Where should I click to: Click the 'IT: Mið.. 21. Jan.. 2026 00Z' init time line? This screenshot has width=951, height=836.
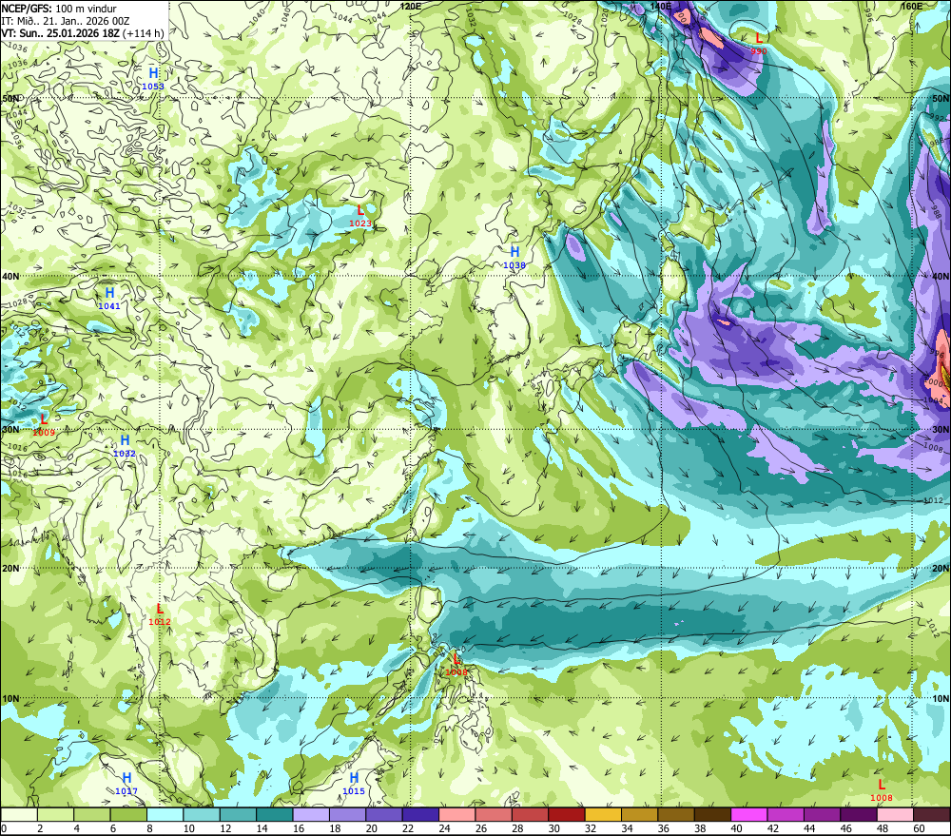point(66,21)
